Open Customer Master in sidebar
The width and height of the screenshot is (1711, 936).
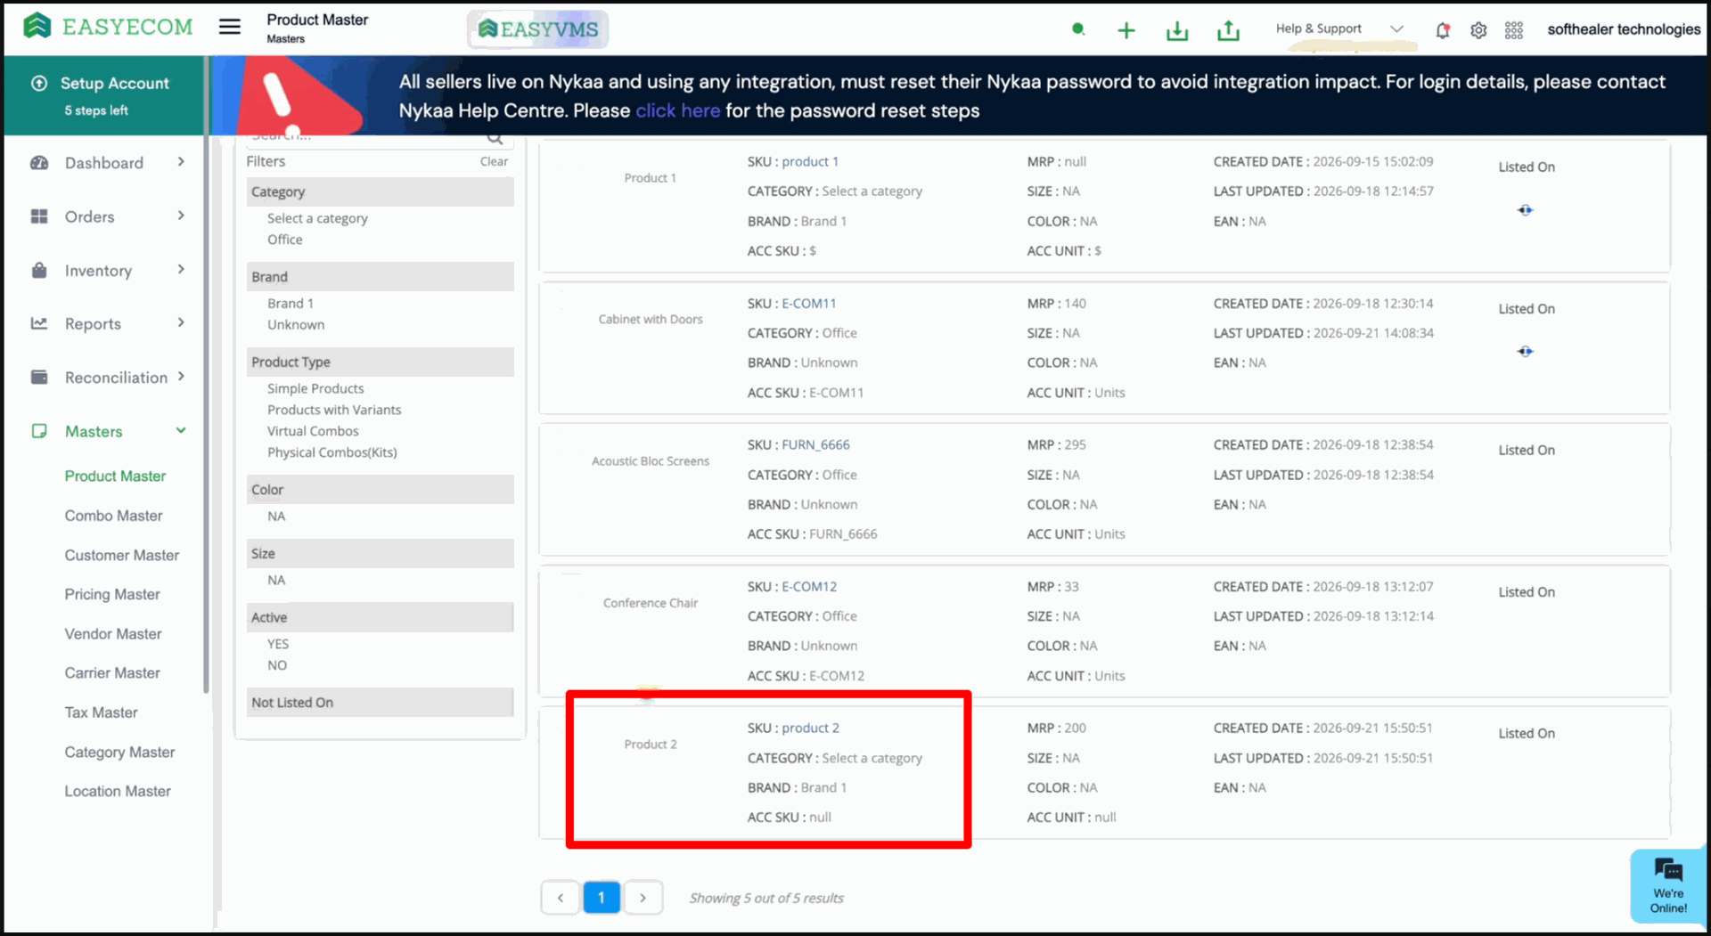[x=121, y=555]
